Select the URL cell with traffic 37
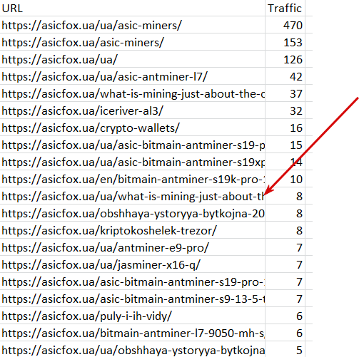 click(133, 93)
